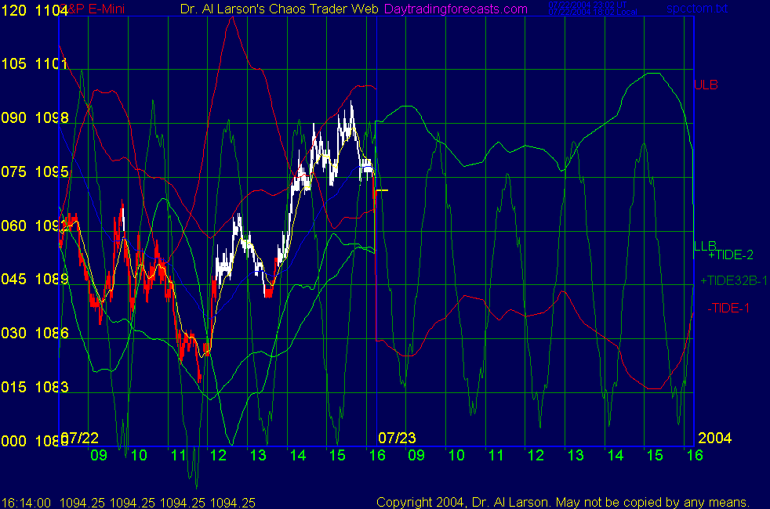Select the 090 value on the left scale
The height and width of the screenshot is (509, 770).
point(14,117)
